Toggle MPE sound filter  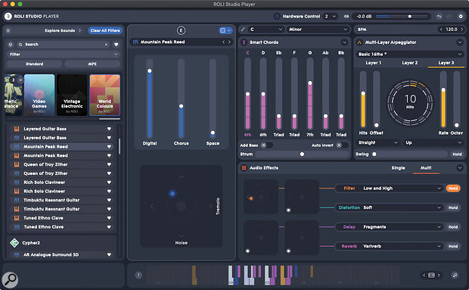pos(92,64)
